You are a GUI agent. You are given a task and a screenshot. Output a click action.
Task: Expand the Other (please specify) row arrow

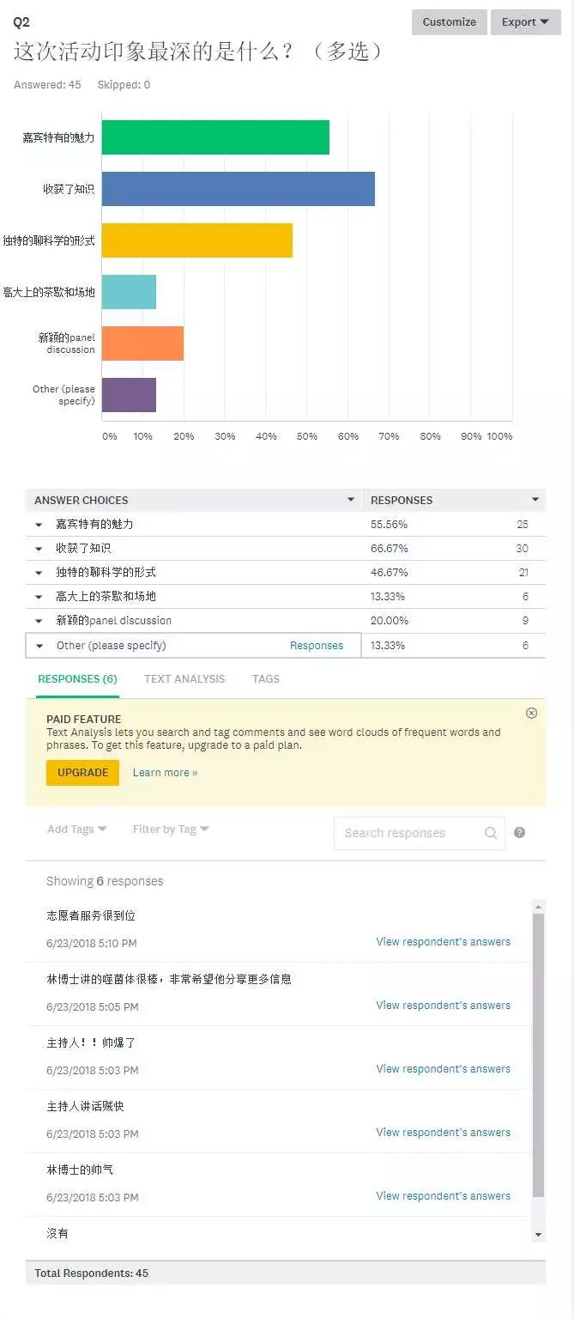(x=39, y=645)
